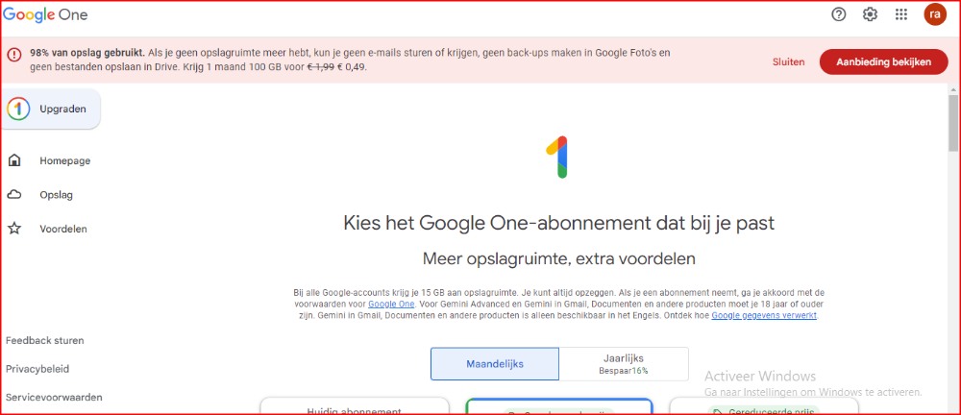Dismiss the storage banner with Sluiten
Viewport: 961px width, 415px height.
[788, 61]
